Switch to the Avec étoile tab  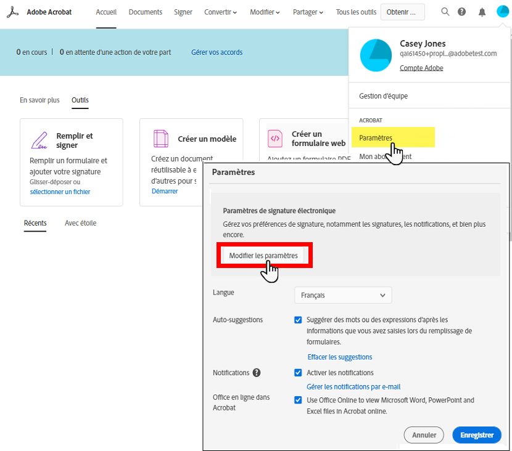80,223
